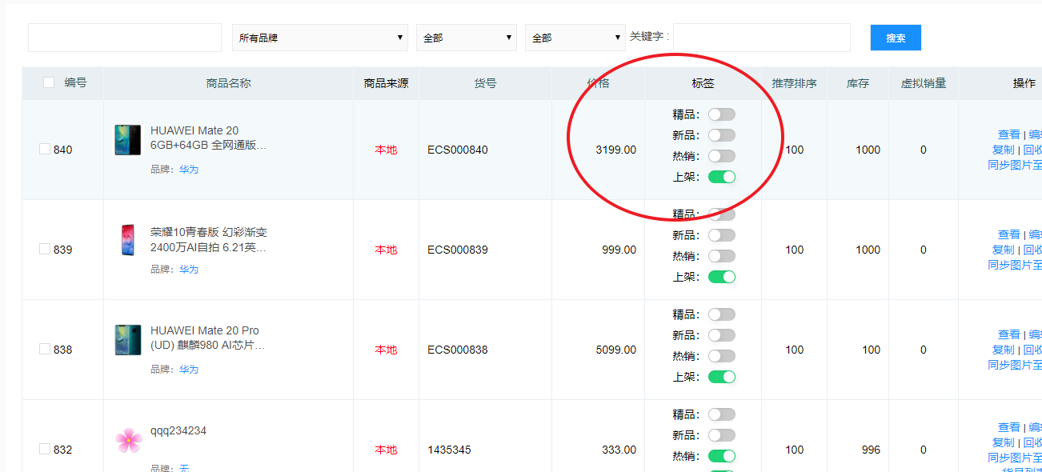Open the 全部 dropdown right of the brand dropdown
The image size is (1042, 472).
pyautogui.click(x=467, y=38)
